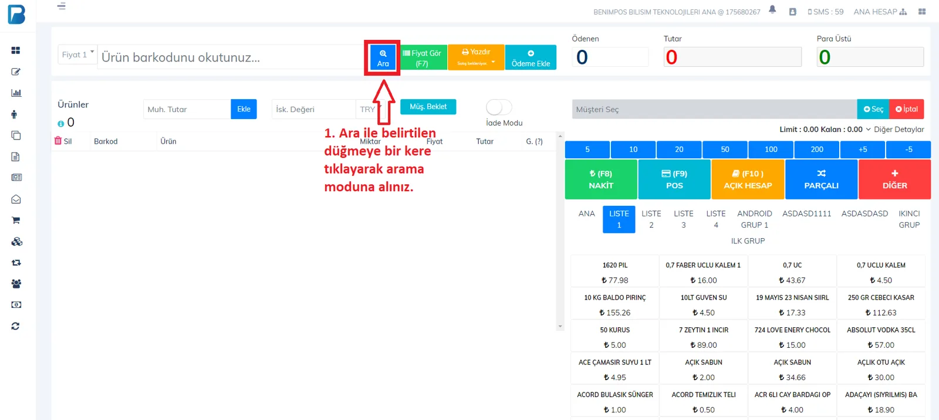Focus the Muh. Tutar input field
939x420 pixels.
(187, 109)
